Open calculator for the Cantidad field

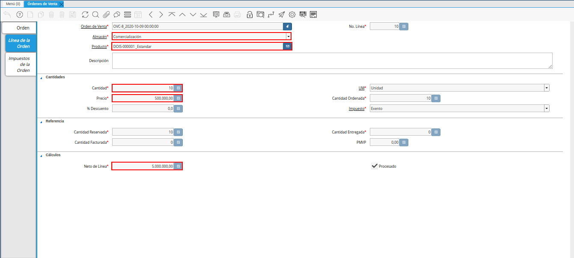click(178, 88)
